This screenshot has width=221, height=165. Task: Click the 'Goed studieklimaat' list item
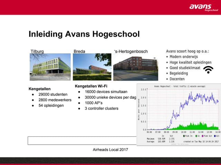click(187, 68)
